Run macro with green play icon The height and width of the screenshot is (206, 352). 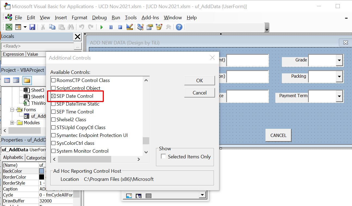point(101,27)
